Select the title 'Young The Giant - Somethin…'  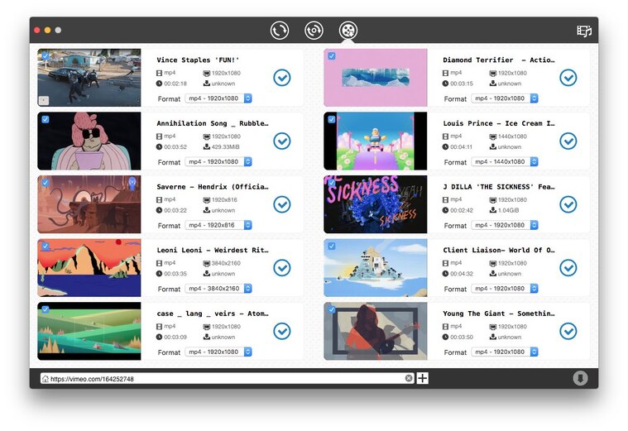499,314
